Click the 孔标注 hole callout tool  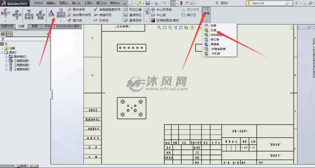[101, 20]
